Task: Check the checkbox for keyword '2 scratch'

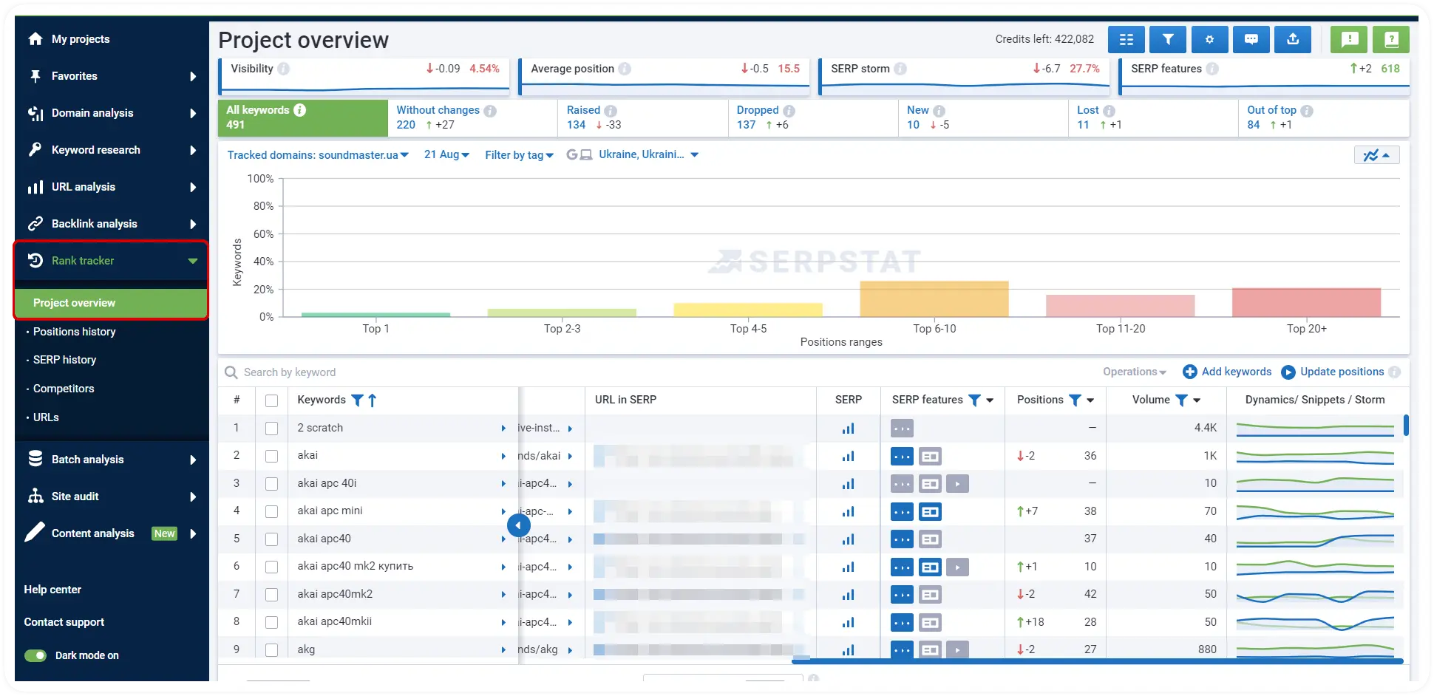Action: tap(271, 428)
